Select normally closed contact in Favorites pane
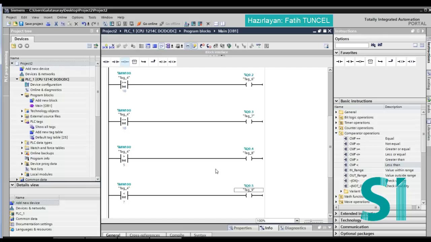The image size is (431, 242). click(x=350, y=62)
